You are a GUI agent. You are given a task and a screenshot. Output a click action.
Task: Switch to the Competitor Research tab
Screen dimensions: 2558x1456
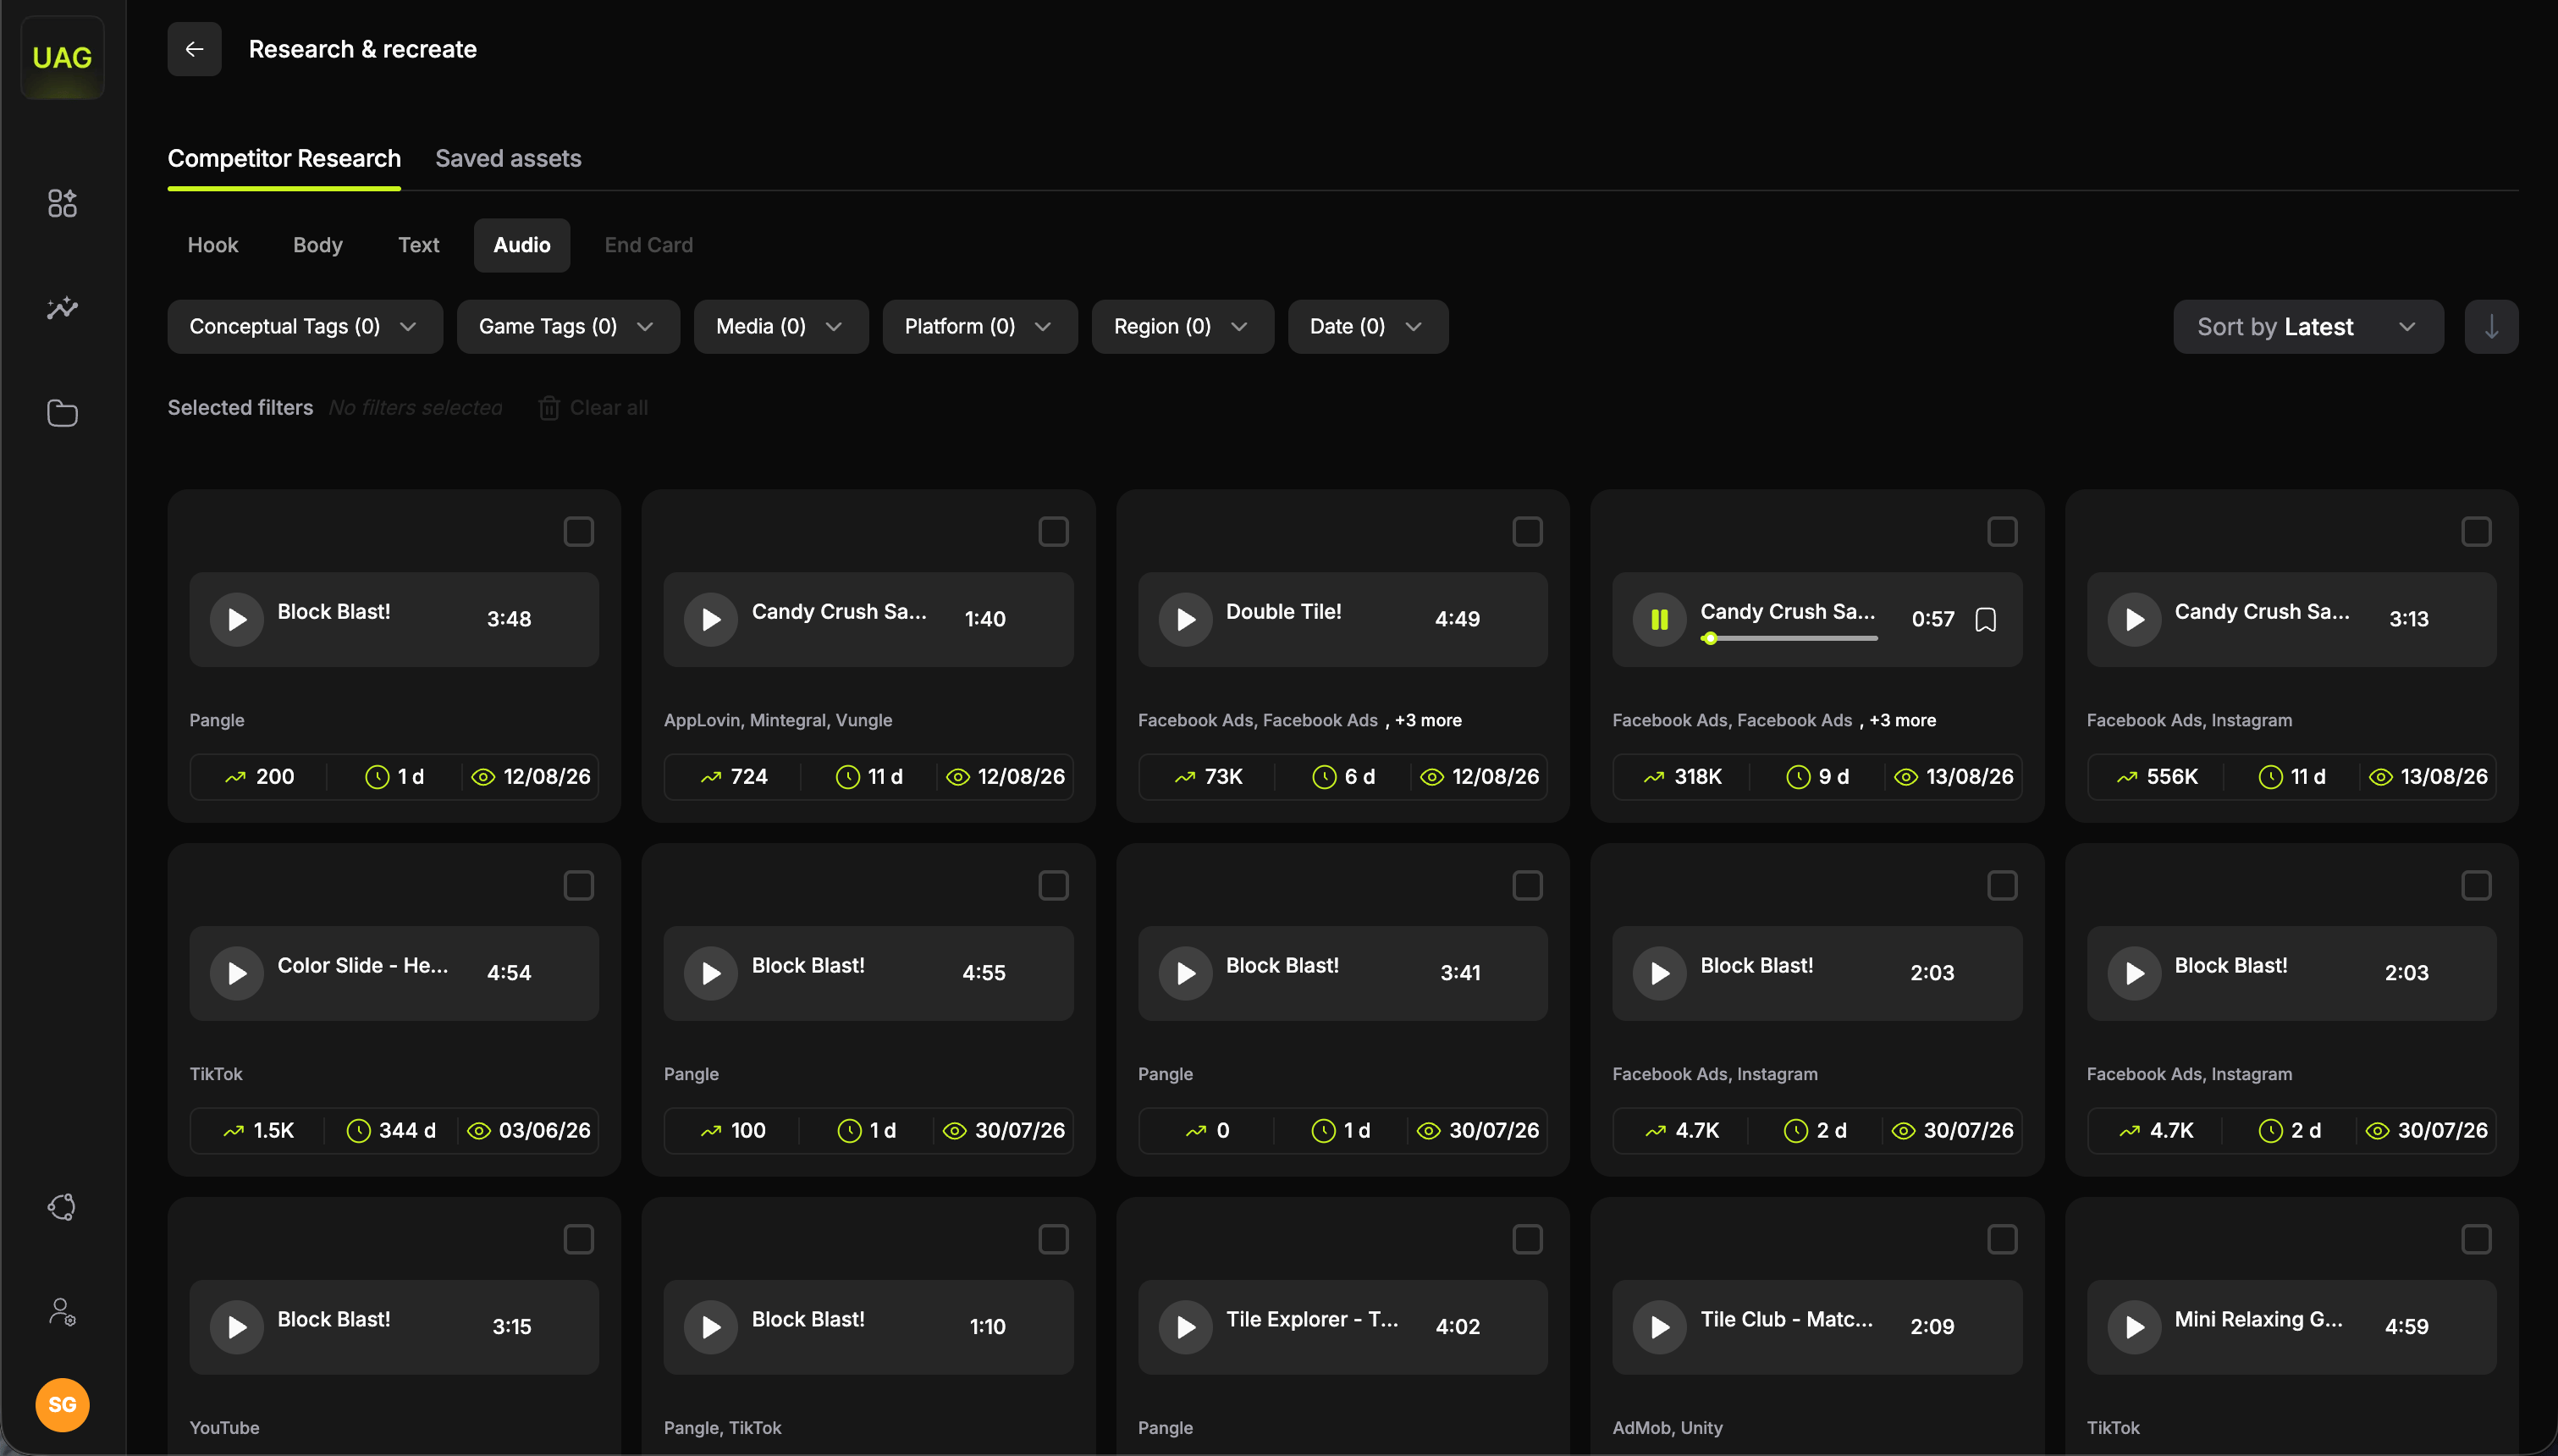point(284,159)
